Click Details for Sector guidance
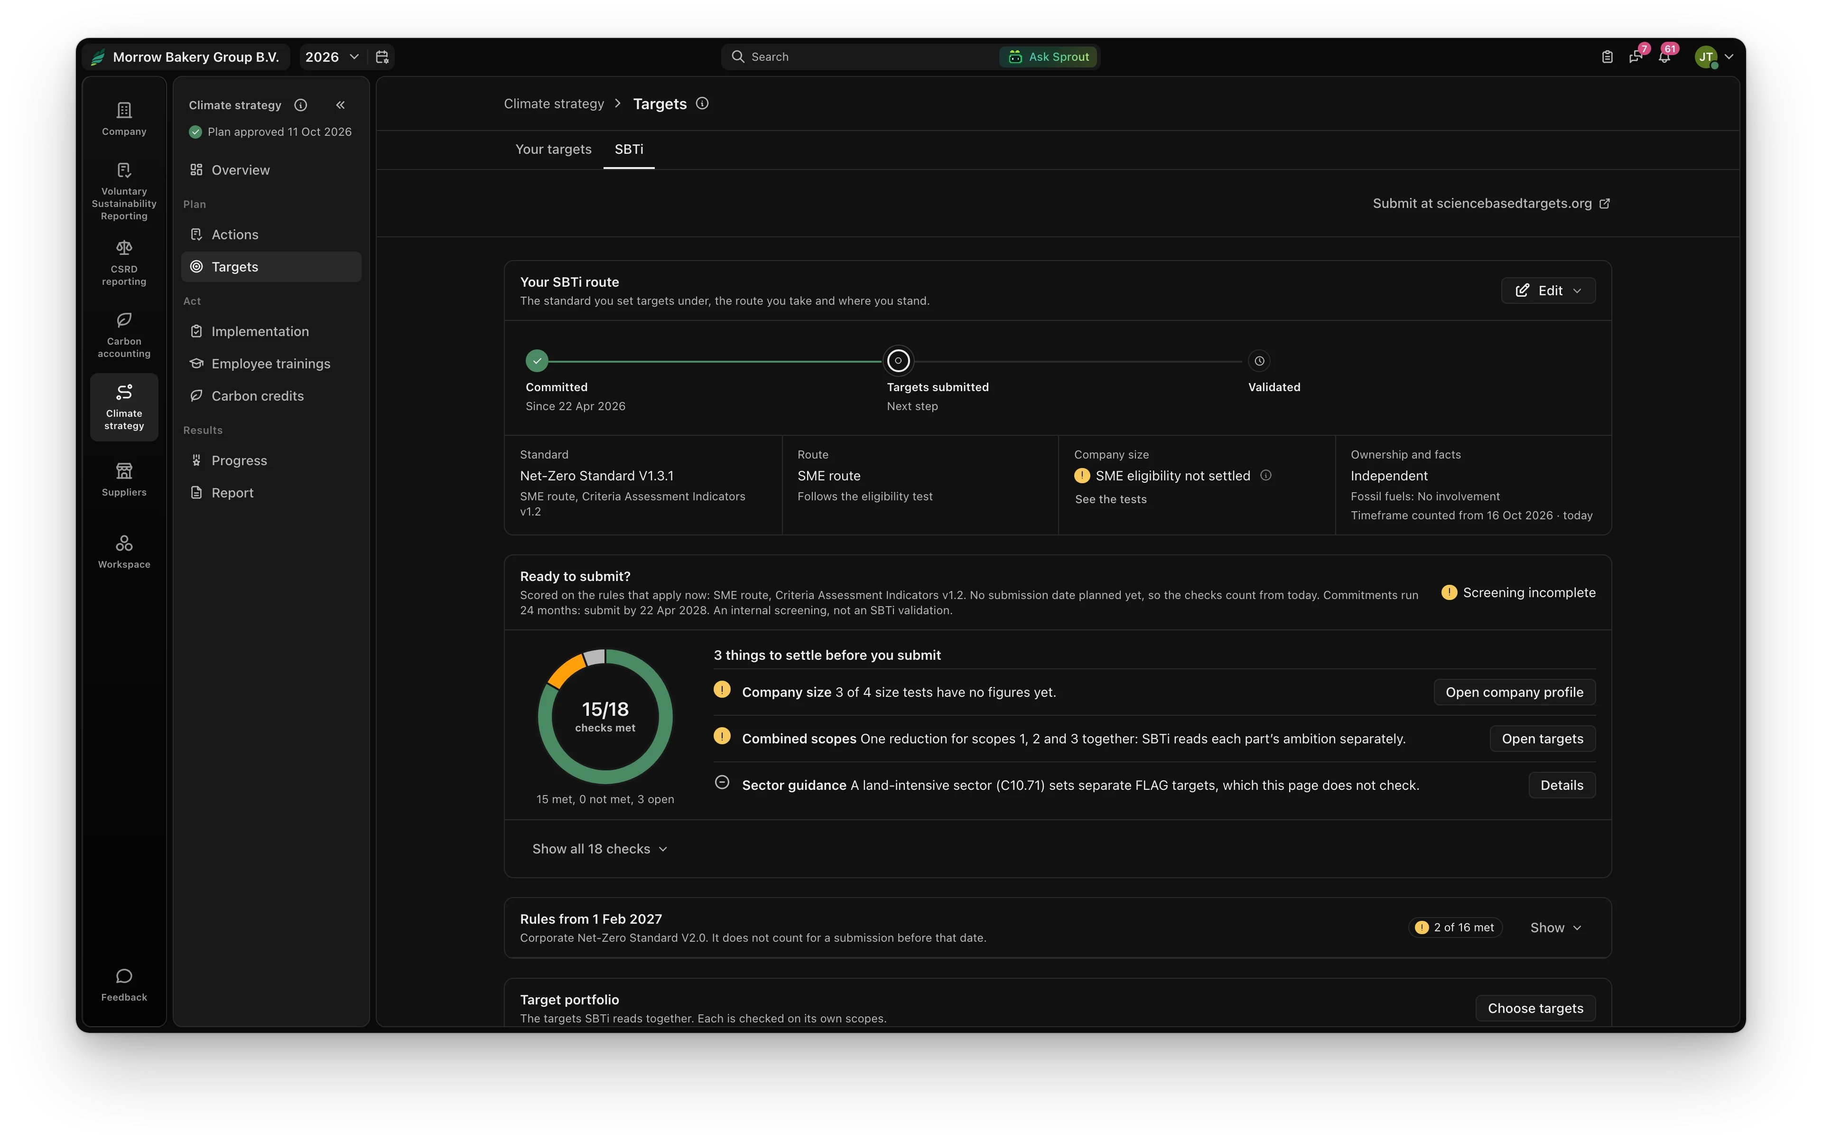Screen dimensions: 1822x1143 [1562, 786]
